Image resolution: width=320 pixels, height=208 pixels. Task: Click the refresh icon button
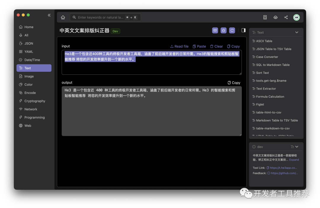click(x=232, y=30)
